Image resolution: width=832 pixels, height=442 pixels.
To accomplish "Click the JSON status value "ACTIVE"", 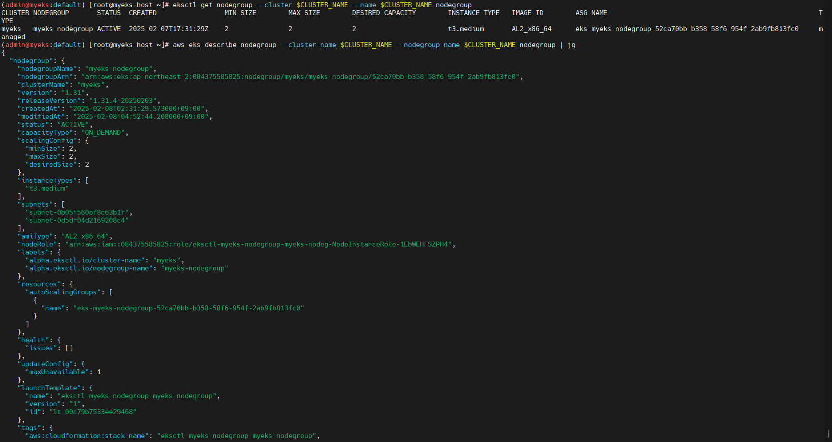I will [73, 125].
